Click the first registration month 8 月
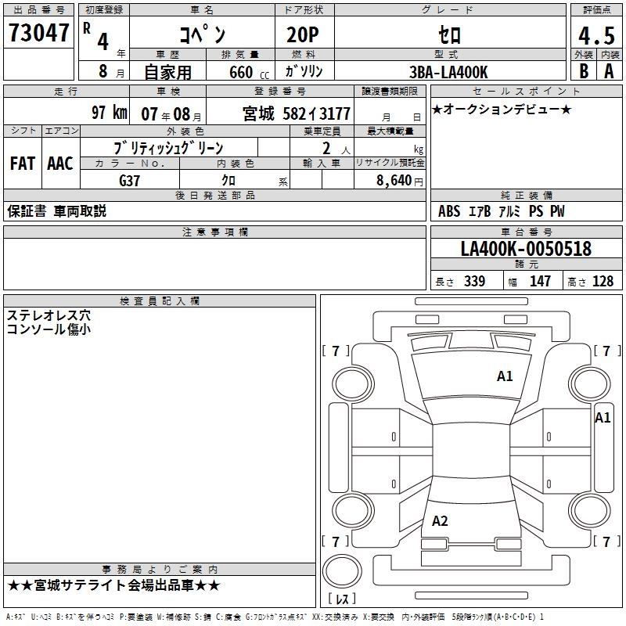Screen dimensions: 626x626 click(111, 71)
